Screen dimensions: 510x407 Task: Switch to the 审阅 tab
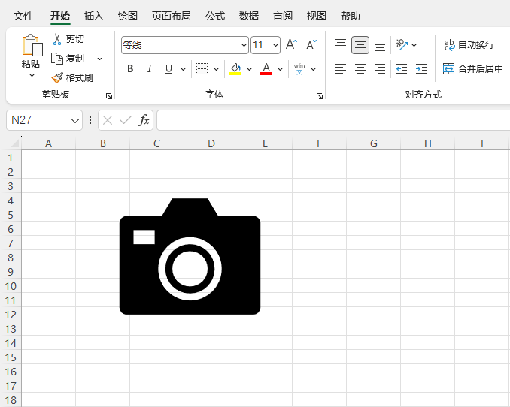(x=283, y=16)
